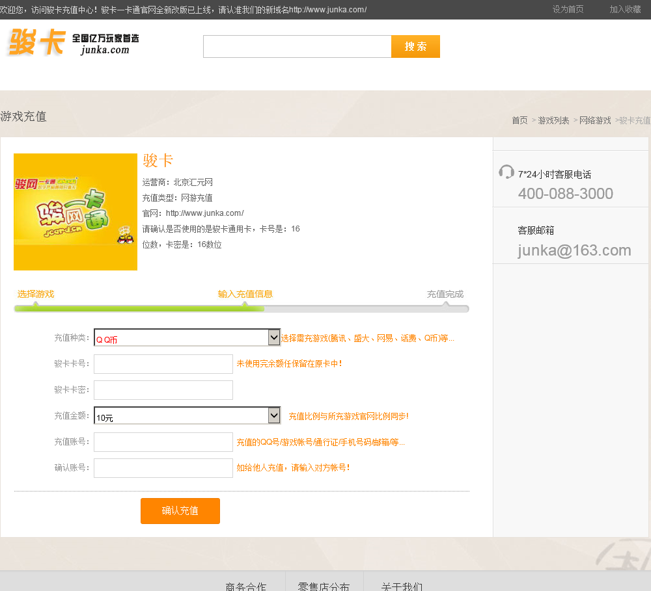Click the 运营商：北京汇元网 text

(178, 182)
